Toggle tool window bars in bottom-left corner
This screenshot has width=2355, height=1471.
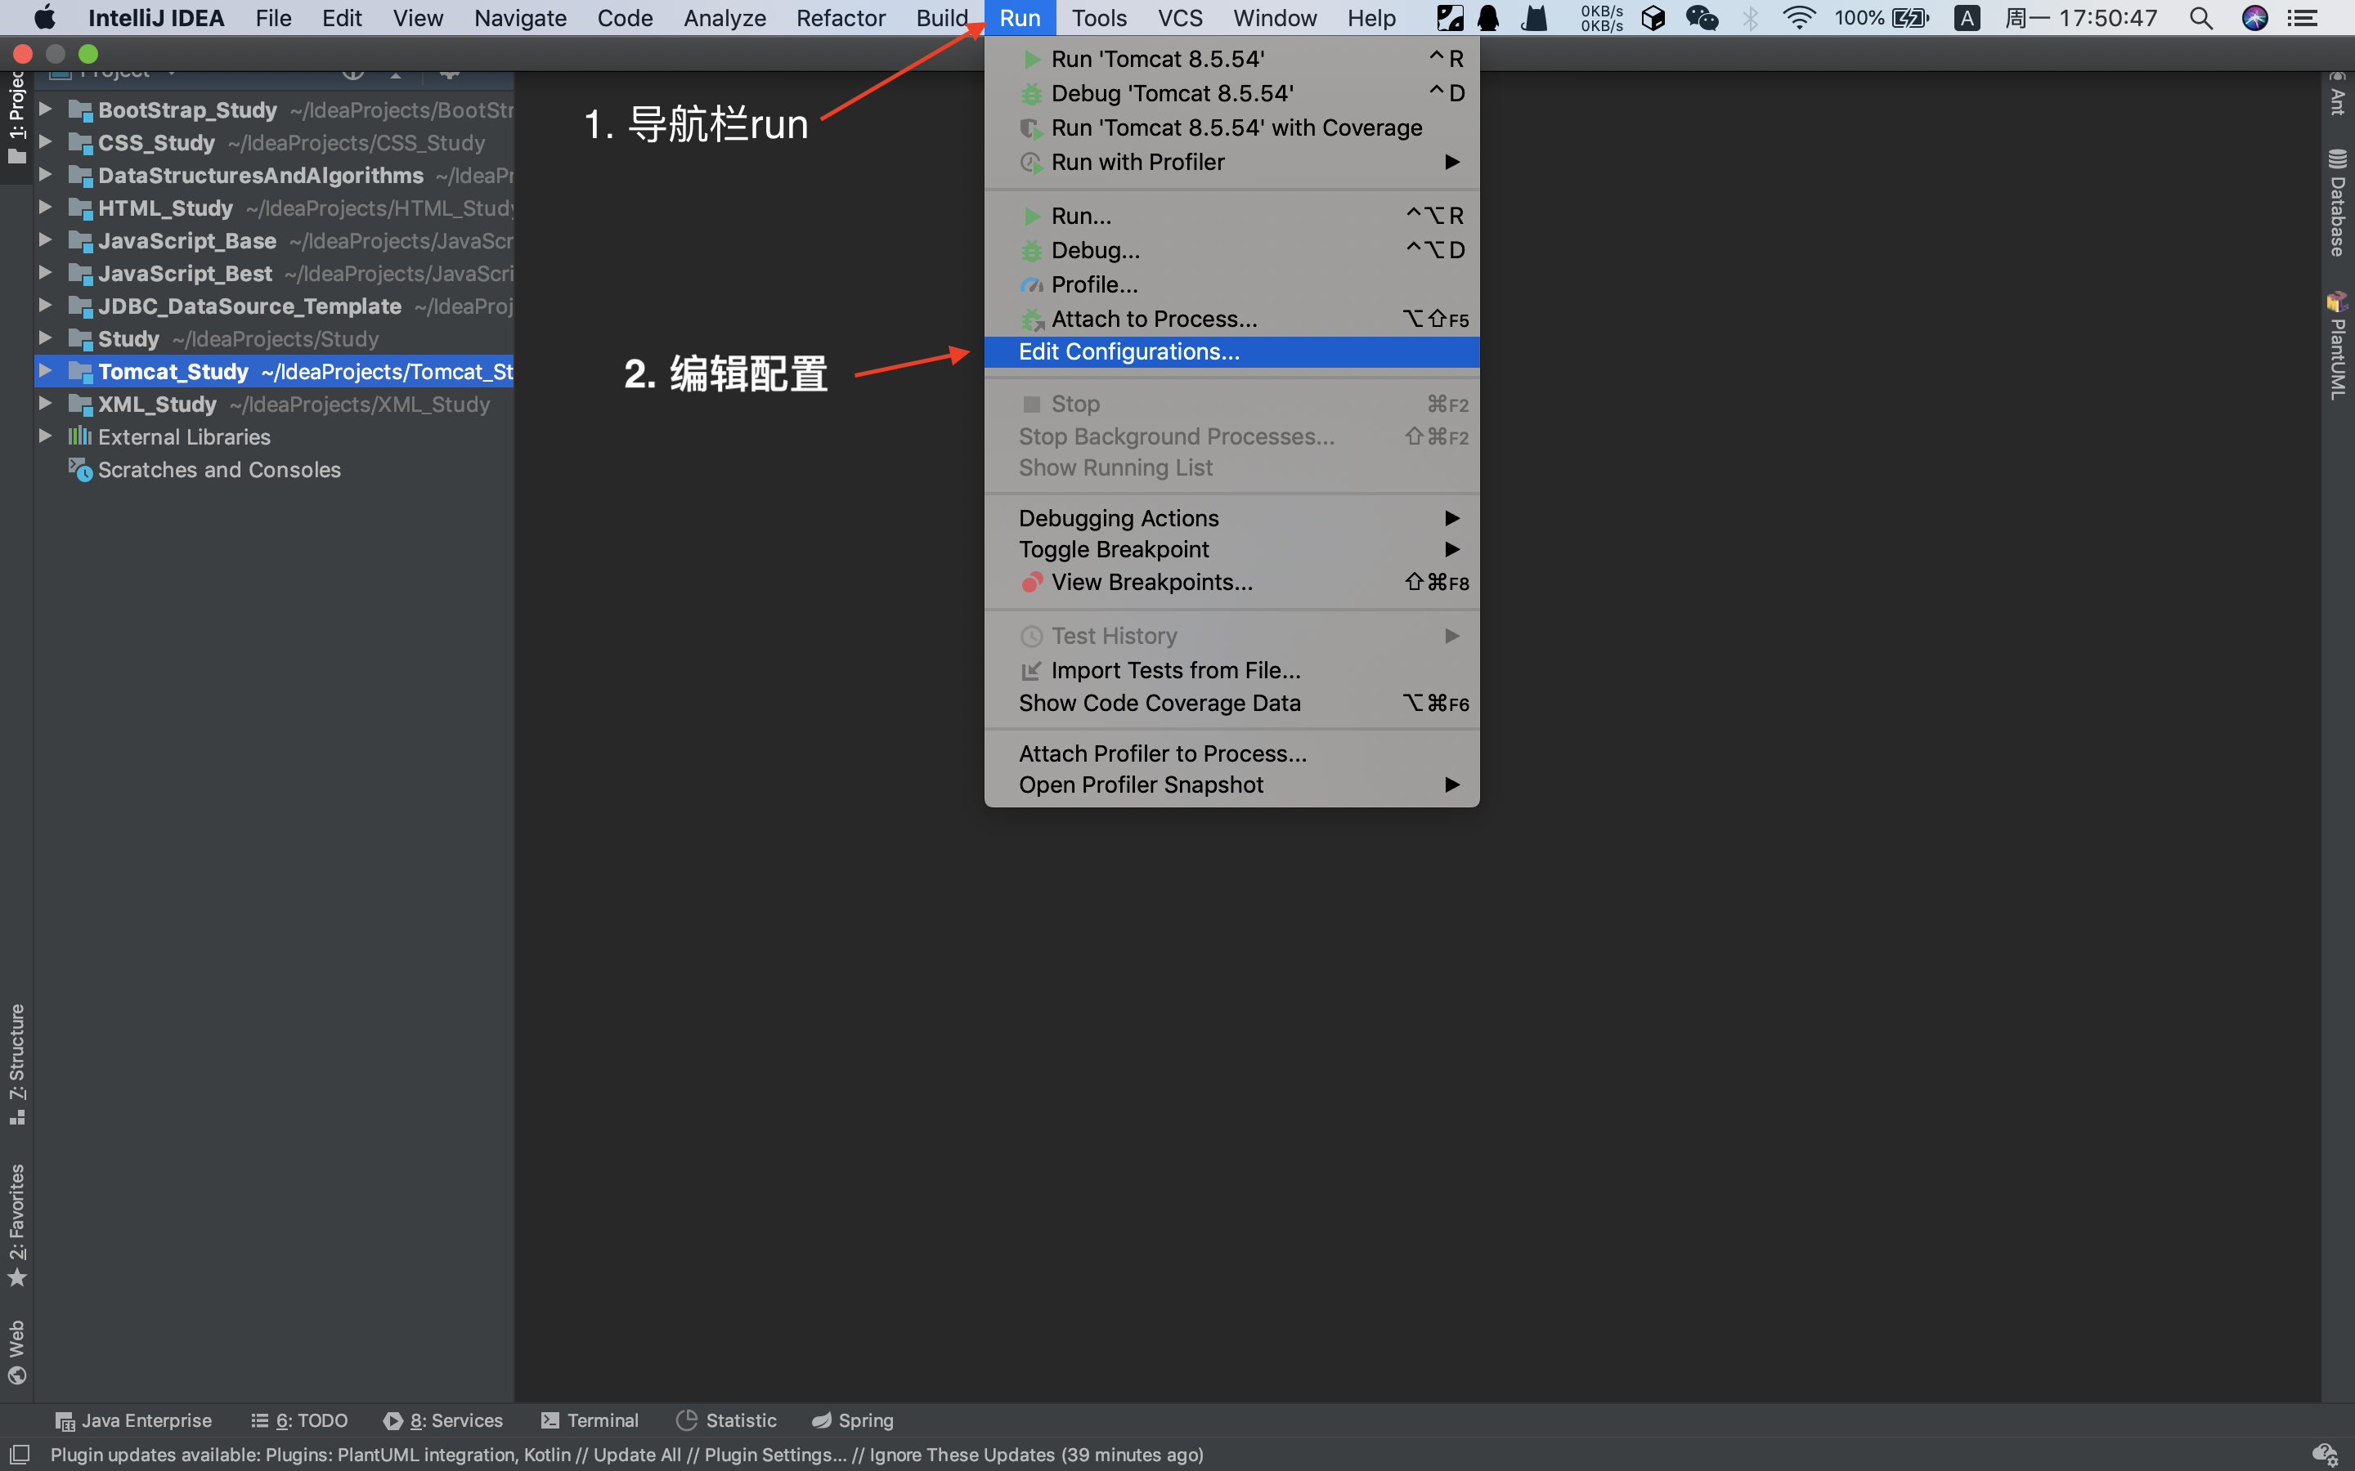(19, 1454)
